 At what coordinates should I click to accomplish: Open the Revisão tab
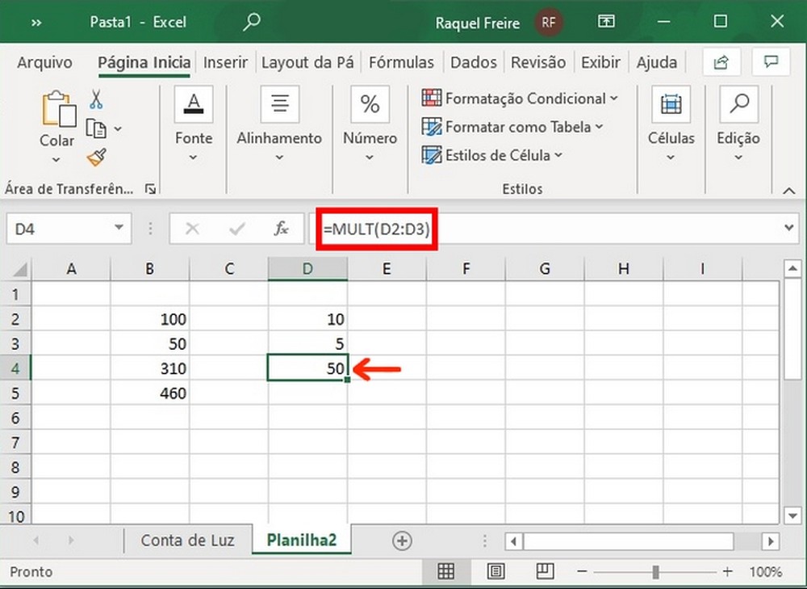point(538,63)
